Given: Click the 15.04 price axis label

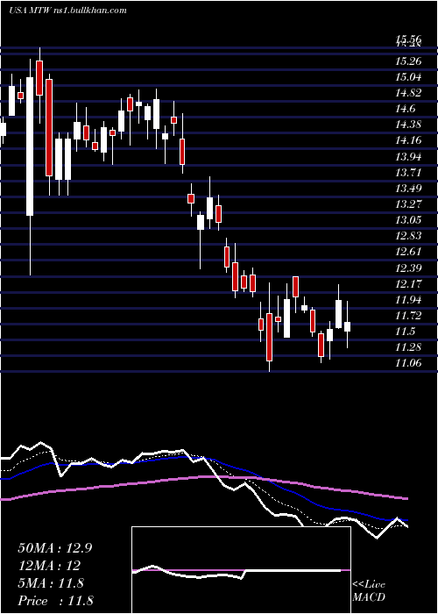Looking at the screenshot, I should pyautogui.click(x=408, y=77).
